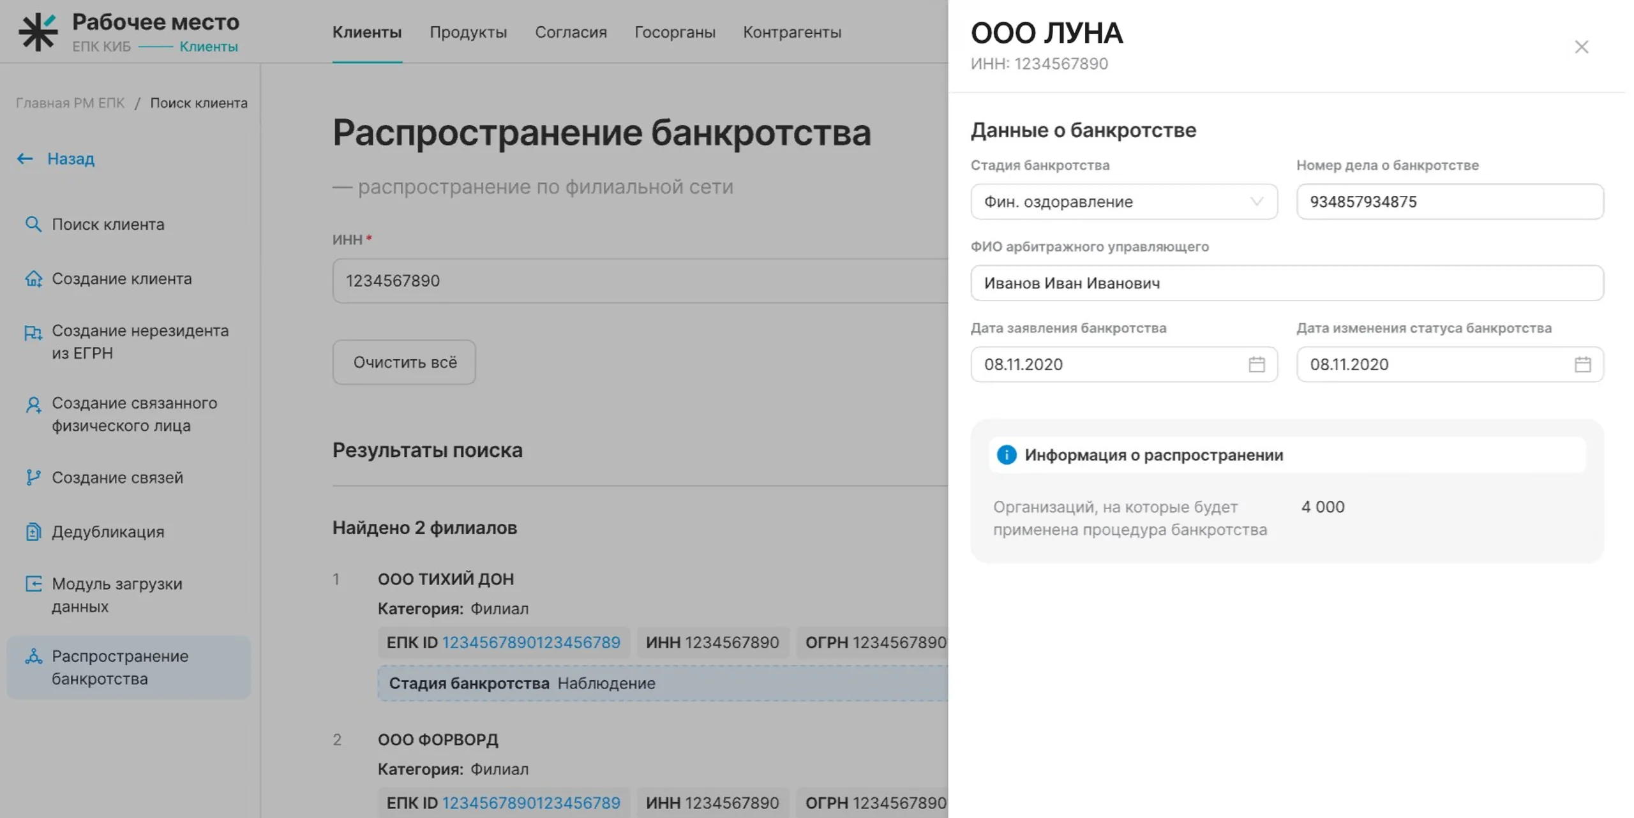Click the person icon beside Создание связанного физического лица
Image resolution: width=1634 pixels, height=818 pixels.
(x=33, y=405)
